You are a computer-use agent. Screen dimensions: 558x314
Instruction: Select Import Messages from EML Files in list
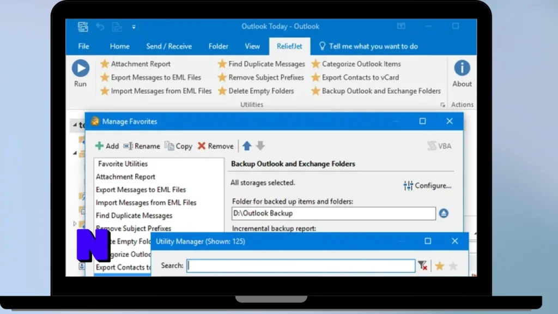[x=146, y=203]
